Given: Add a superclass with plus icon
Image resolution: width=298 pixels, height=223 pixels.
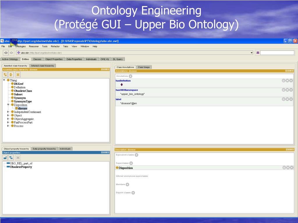Looking at the screenshot, I should click(x=131, y=163).
